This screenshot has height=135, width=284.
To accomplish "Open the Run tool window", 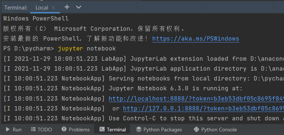I will pos(14,130).
